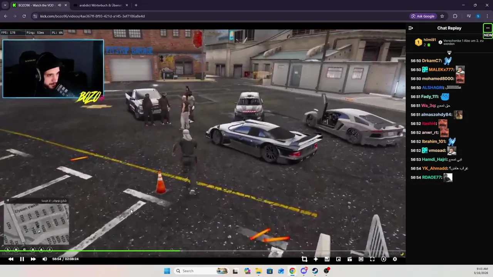The height and width of the screenshot is (277, 493).
Task: Click username MALEKx777 in chat
Action: [x=441, y=70]
